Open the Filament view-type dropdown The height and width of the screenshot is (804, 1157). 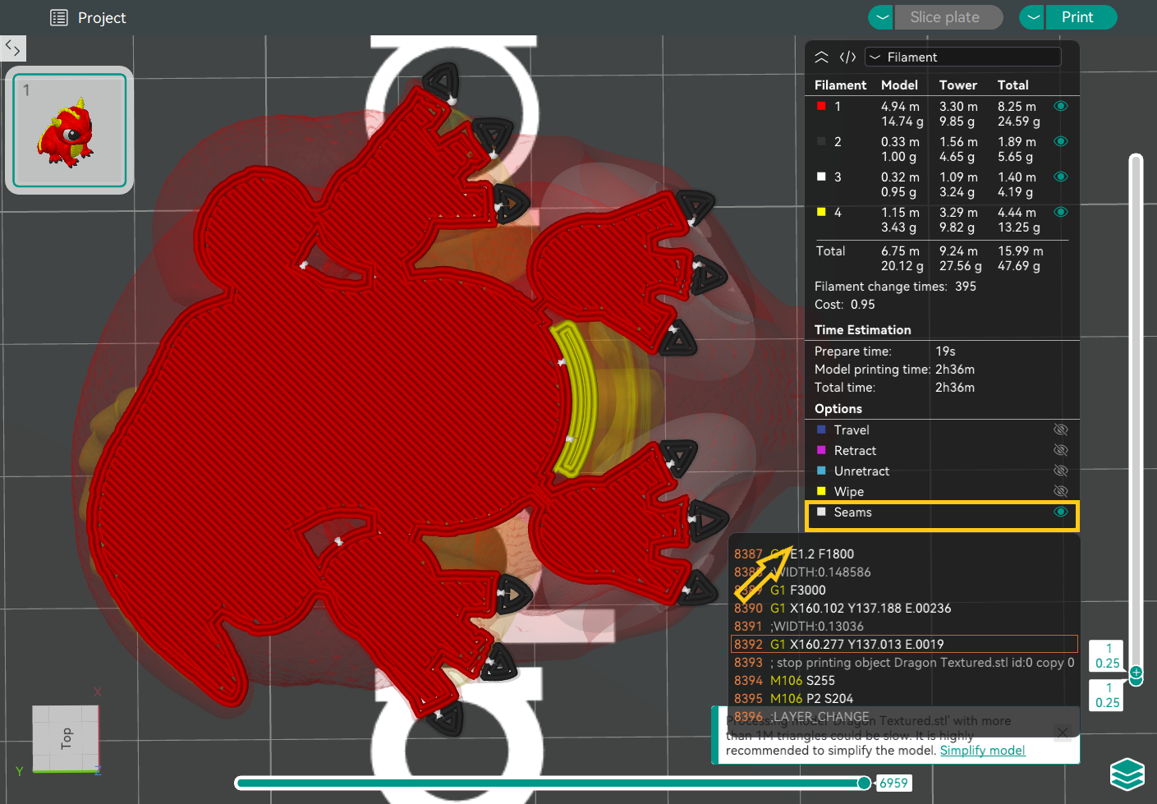click(x=963, y=57)
